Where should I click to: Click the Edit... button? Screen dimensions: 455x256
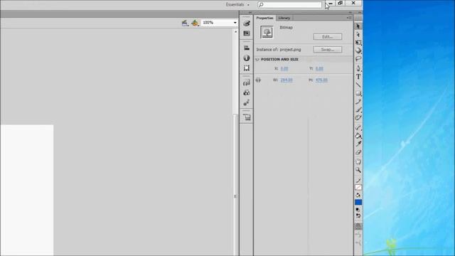tap(327, 37)
